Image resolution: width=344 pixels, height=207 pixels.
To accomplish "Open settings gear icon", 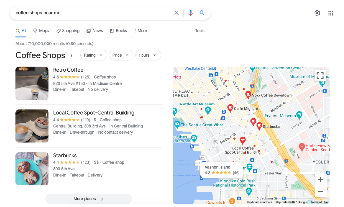I will (x=317, y=13).
